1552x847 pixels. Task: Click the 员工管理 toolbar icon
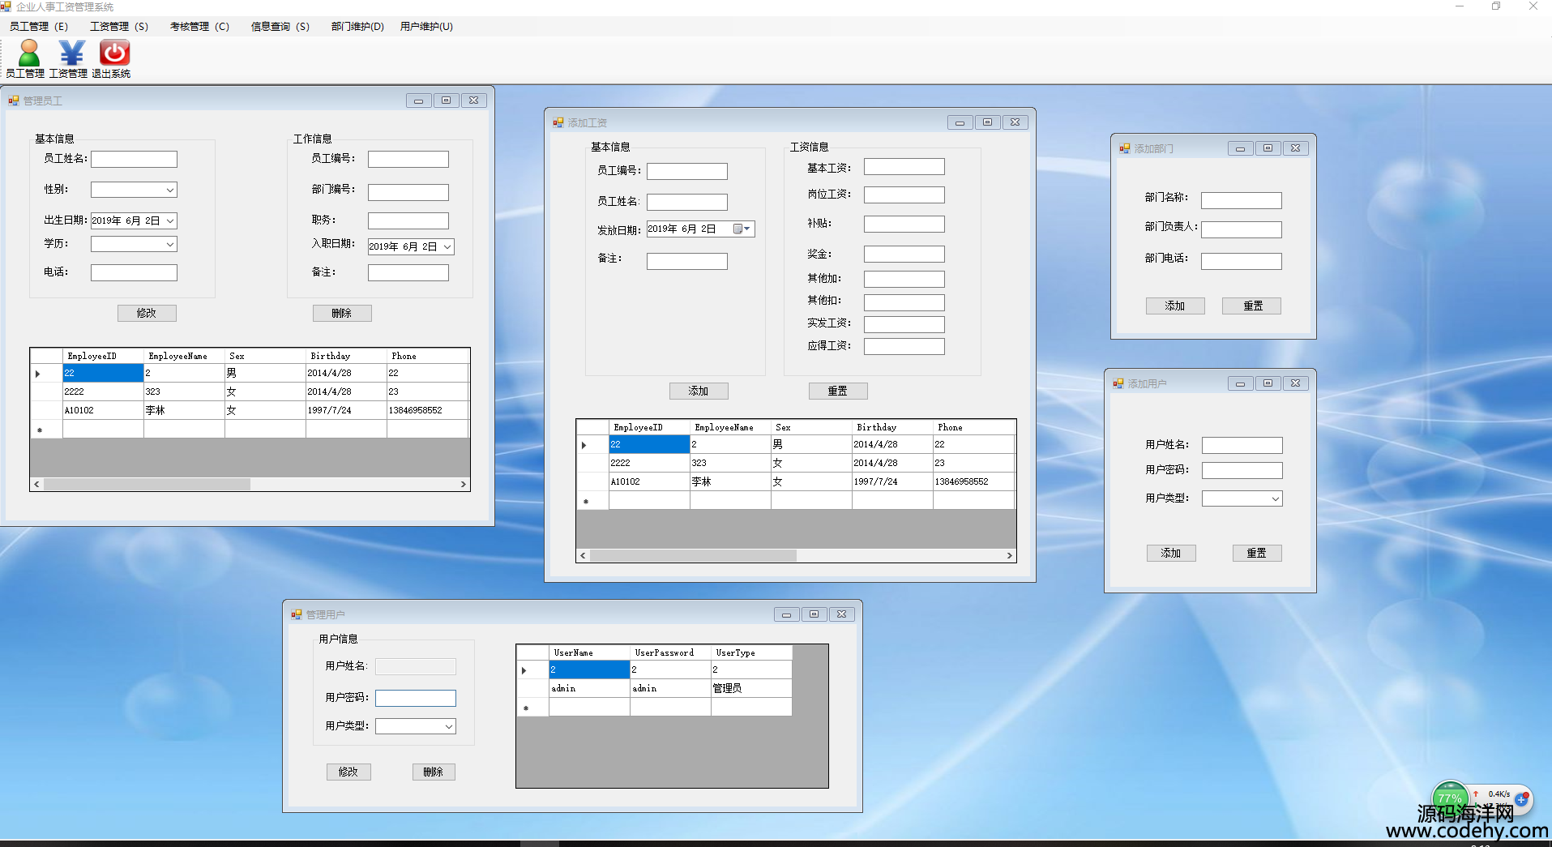28,54
